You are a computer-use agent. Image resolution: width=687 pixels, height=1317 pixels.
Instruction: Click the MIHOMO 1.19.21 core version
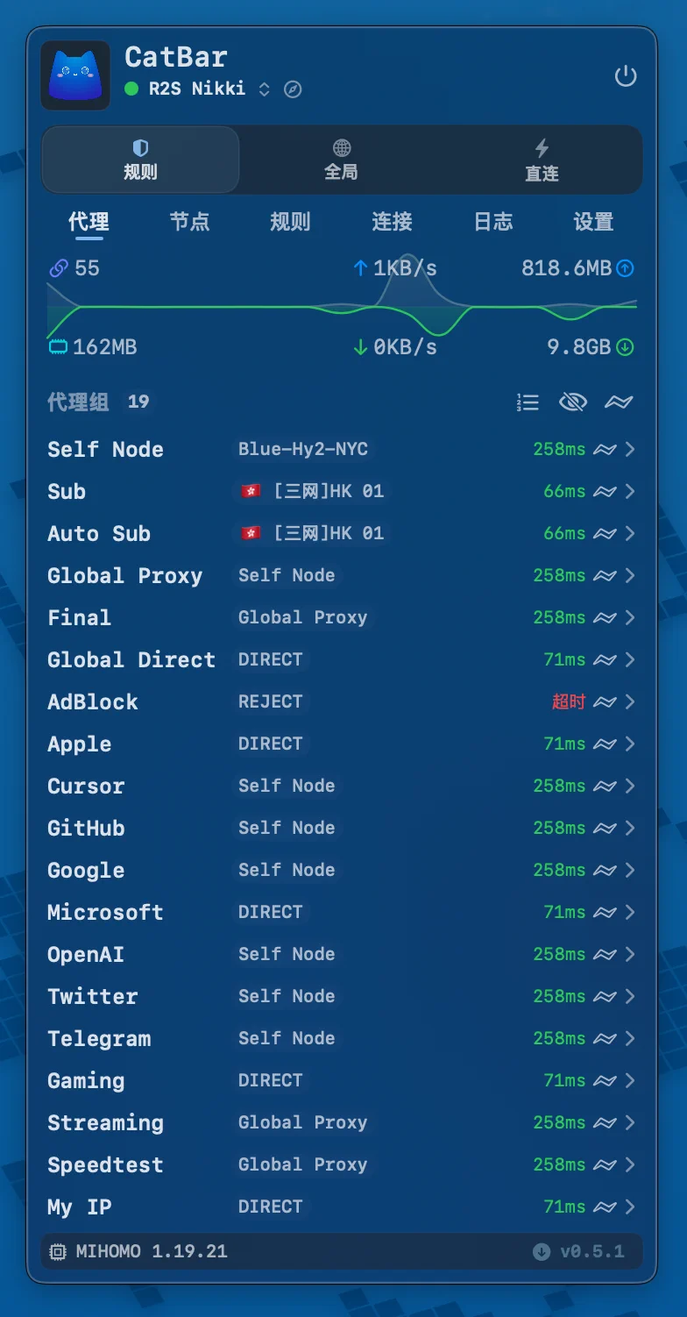coord(152,1251)
